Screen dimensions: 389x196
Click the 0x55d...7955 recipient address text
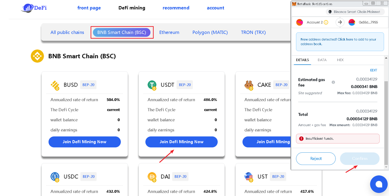368,22
